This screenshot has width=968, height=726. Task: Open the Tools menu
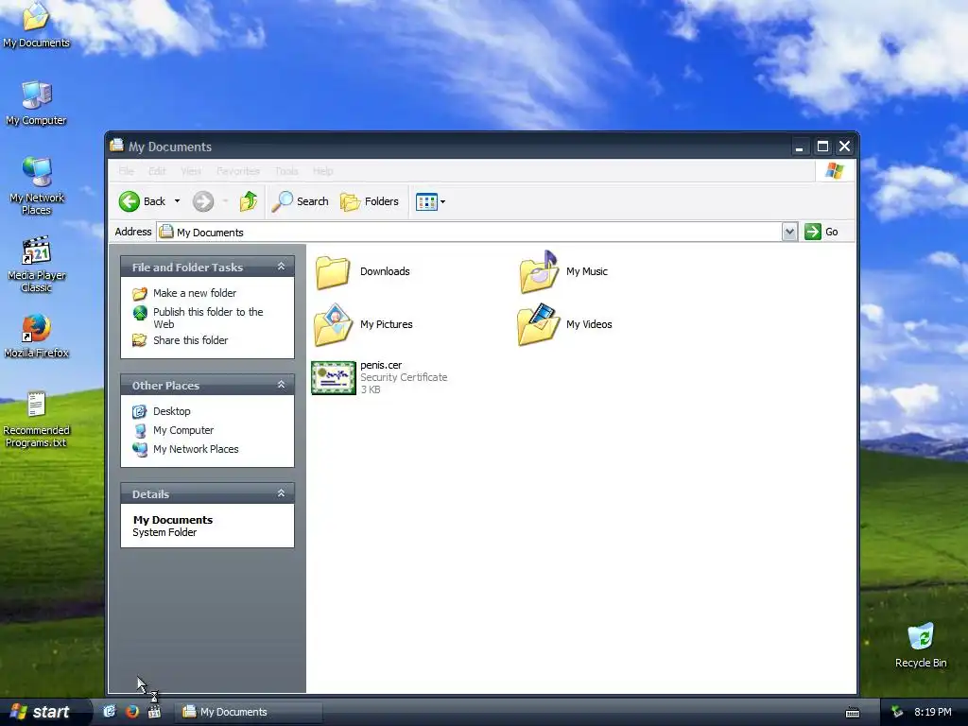click(286, 171)
